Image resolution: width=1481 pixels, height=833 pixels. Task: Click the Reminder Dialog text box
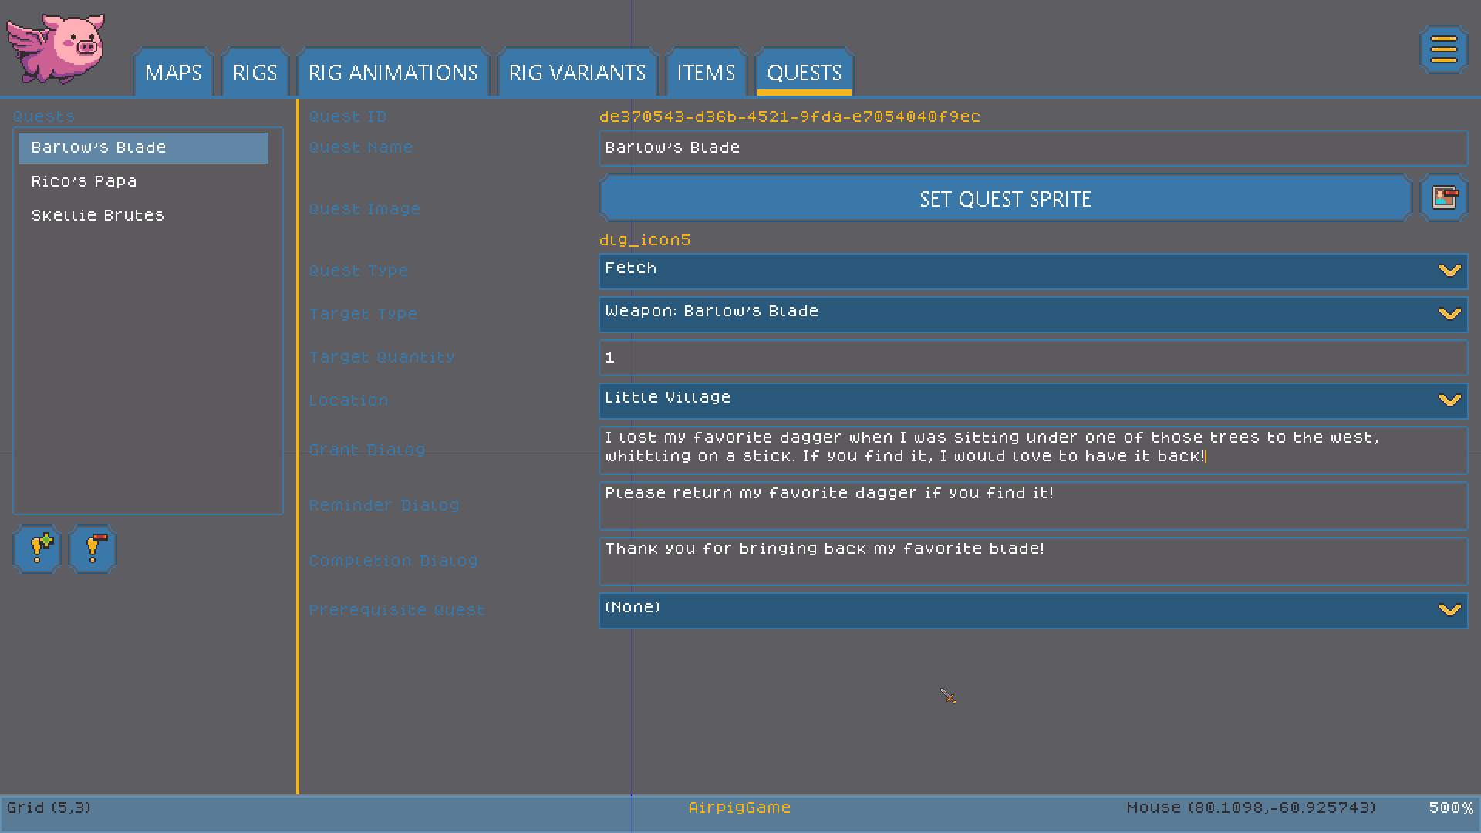pyautogui.click(x=1033, y=505)
